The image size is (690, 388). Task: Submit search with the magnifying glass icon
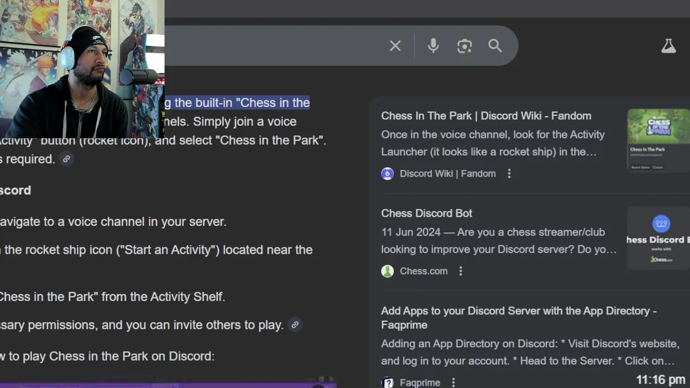click(x=495, y=46)
